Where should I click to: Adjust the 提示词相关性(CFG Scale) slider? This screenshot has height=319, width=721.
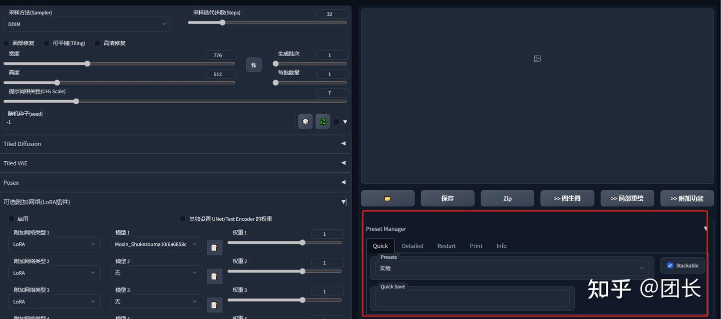click(175, 101)
